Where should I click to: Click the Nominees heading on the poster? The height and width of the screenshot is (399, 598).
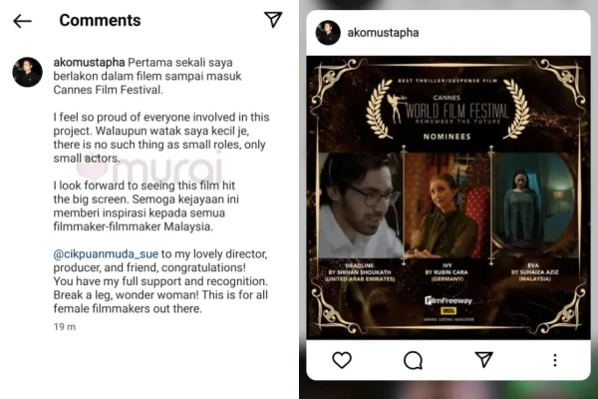(x=447, y=137)
